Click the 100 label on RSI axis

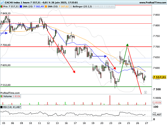pos(156,107)
